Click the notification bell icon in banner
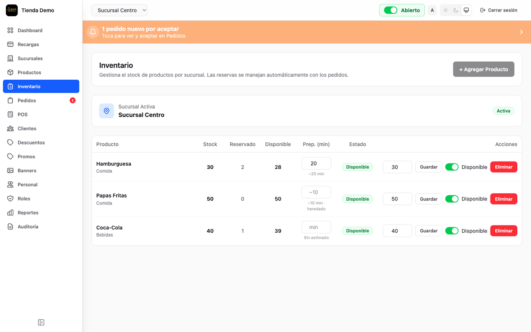Viewport: 531px width, 332px height. coord(93,32)
